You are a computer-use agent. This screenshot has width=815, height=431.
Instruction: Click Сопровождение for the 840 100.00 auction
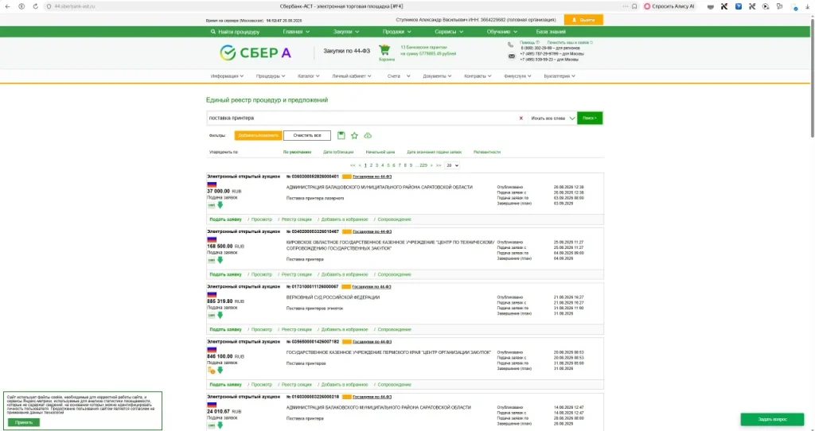tap(394, 385)
